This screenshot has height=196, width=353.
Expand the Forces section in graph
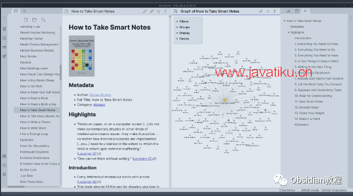(183, 39)
